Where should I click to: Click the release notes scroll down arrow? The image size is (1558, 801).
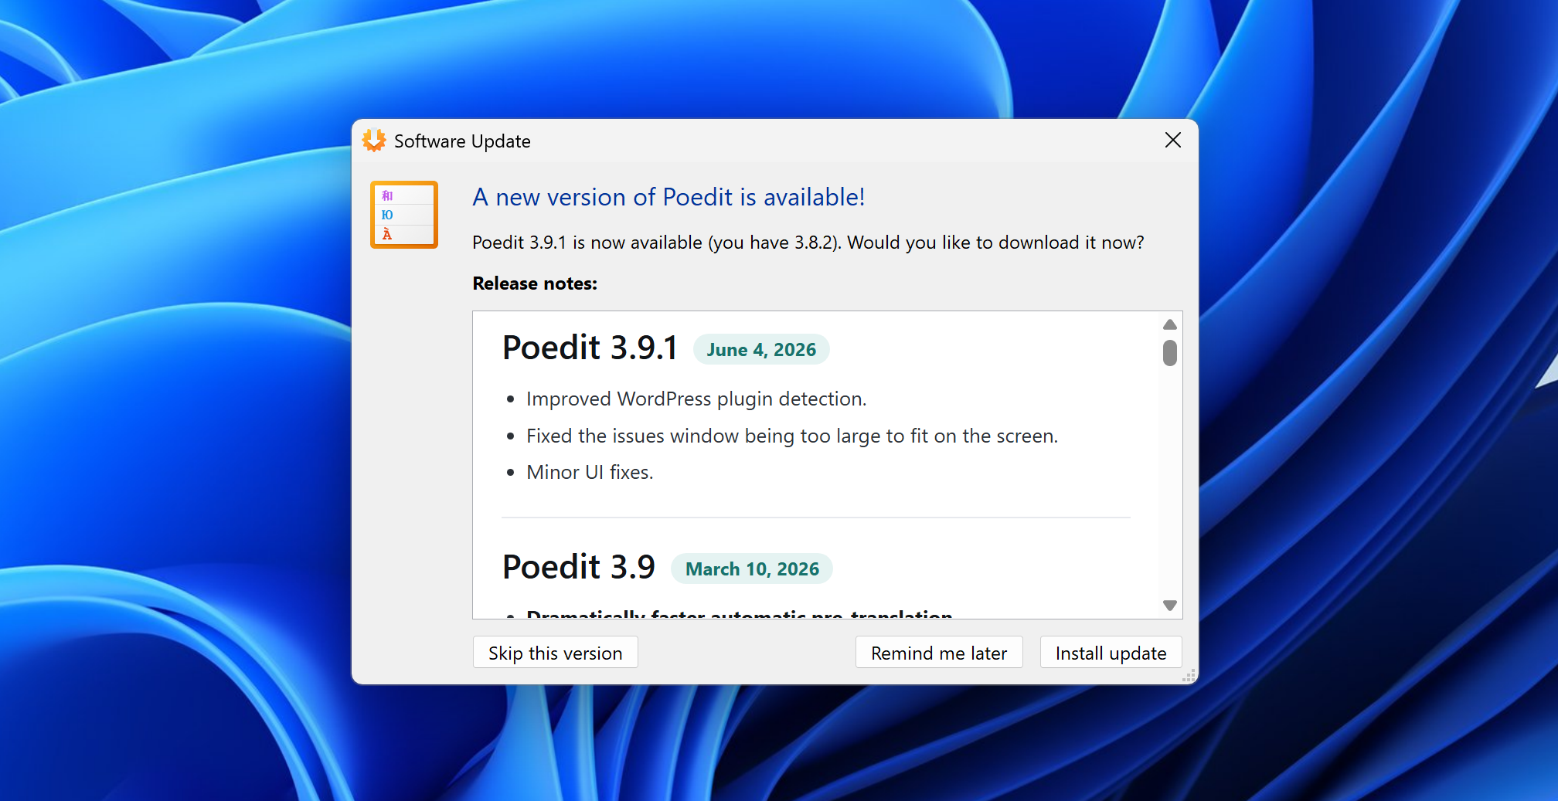point(1170,606)
